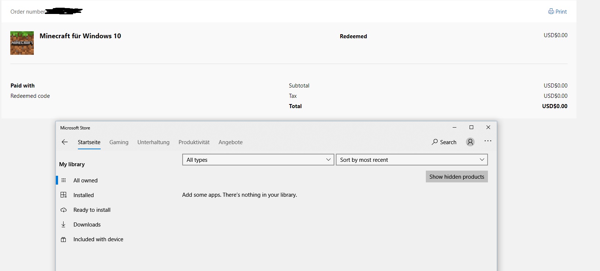The height and width of the screenshot is (271, 600).
Task: Click the All owned grid icon
Action: (64, 180)
